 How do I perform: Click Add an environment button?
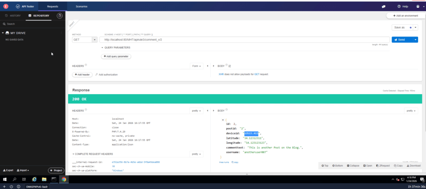click(x=405, y=16)
